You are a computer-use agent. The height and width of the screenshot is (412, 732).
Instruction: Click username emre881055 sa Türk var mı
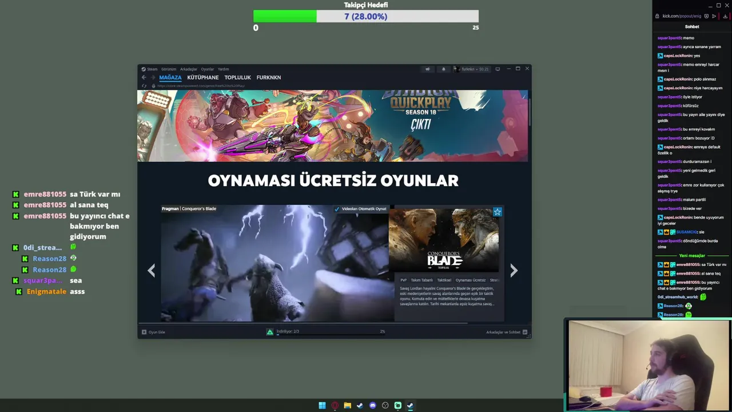(45, 195)
